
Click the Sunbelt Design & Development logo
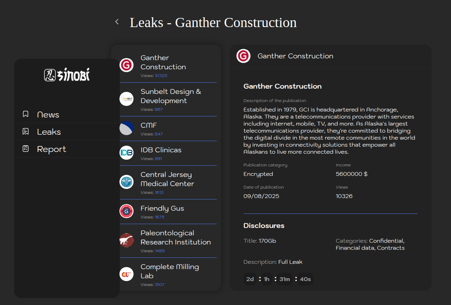coord(126,99)
